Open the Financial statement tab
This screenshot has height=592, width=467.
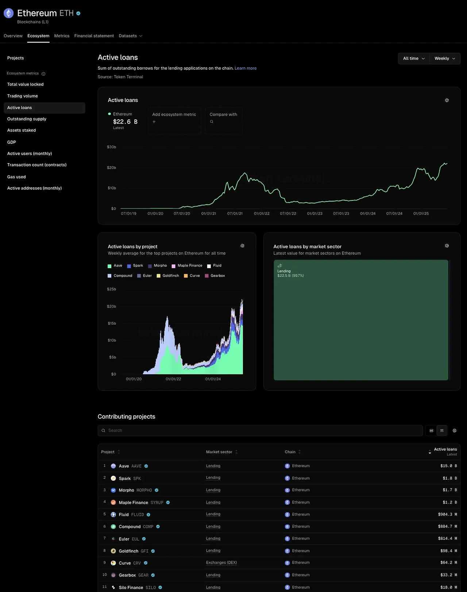click(94, 36)
